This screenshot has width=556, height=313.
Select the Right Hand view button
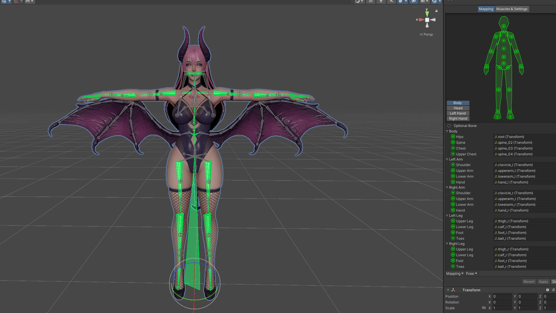click(x=458, y=118)
